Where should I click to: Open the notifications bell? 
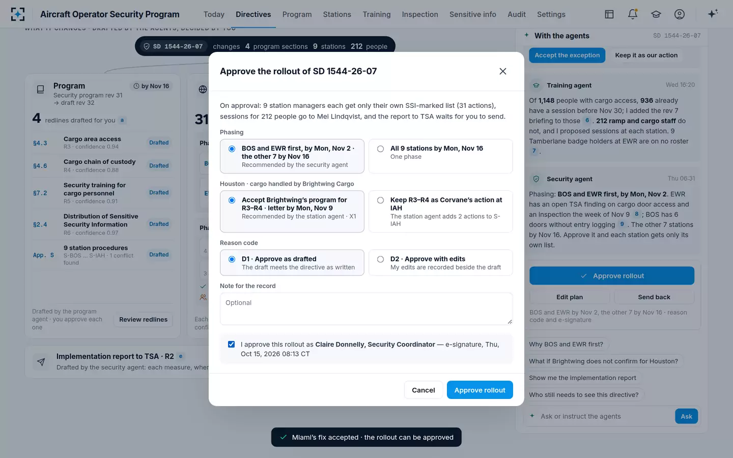tap(633, 14)
